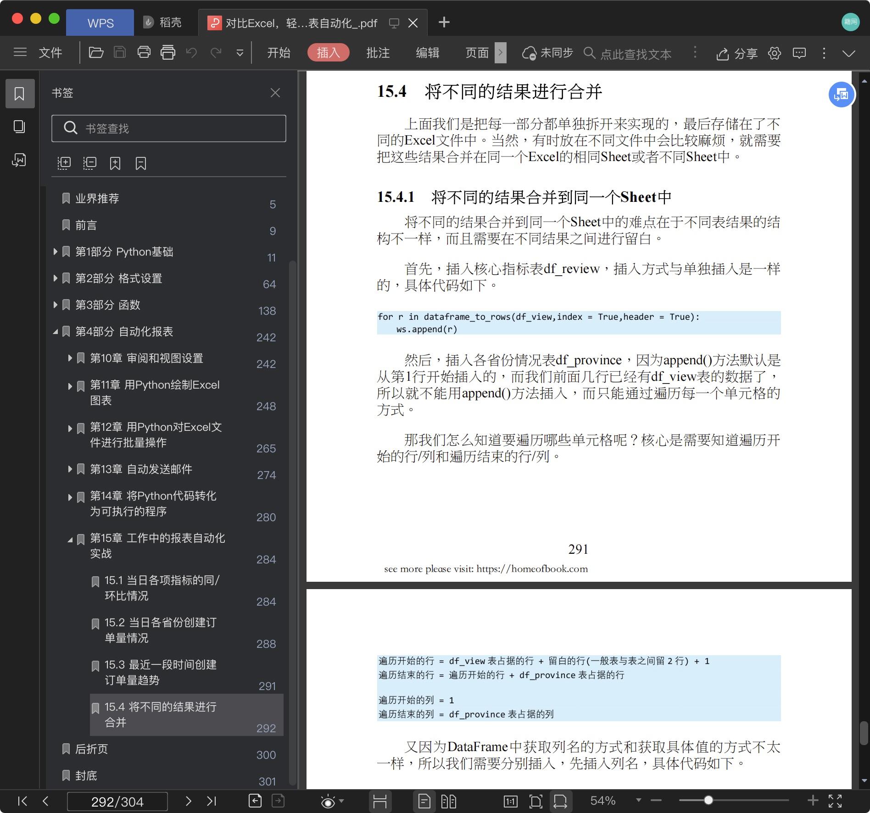The width and height of the screenshot is (870, 813).
Task: Expand 第13章 自动发送邮件 bookmark
Action: pos(70,469)
